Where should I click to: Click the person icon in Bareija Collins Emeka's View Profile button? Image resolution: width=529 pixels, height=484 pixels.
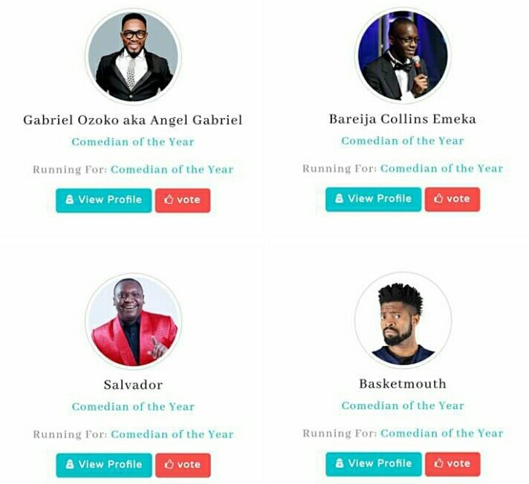click(x=339, y=198)
